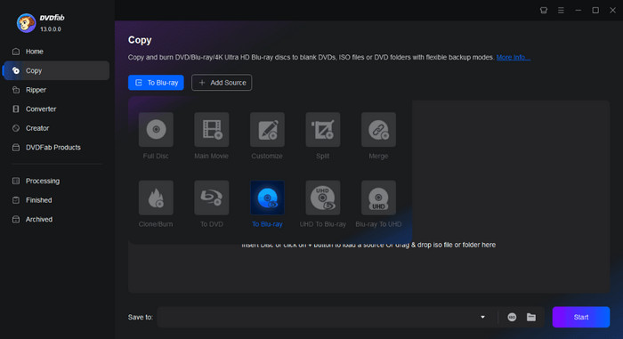Choose the UHD To Blu-ray icon
Image resolution: width=623 pixels, height=339 pixels.
(322, 198)
